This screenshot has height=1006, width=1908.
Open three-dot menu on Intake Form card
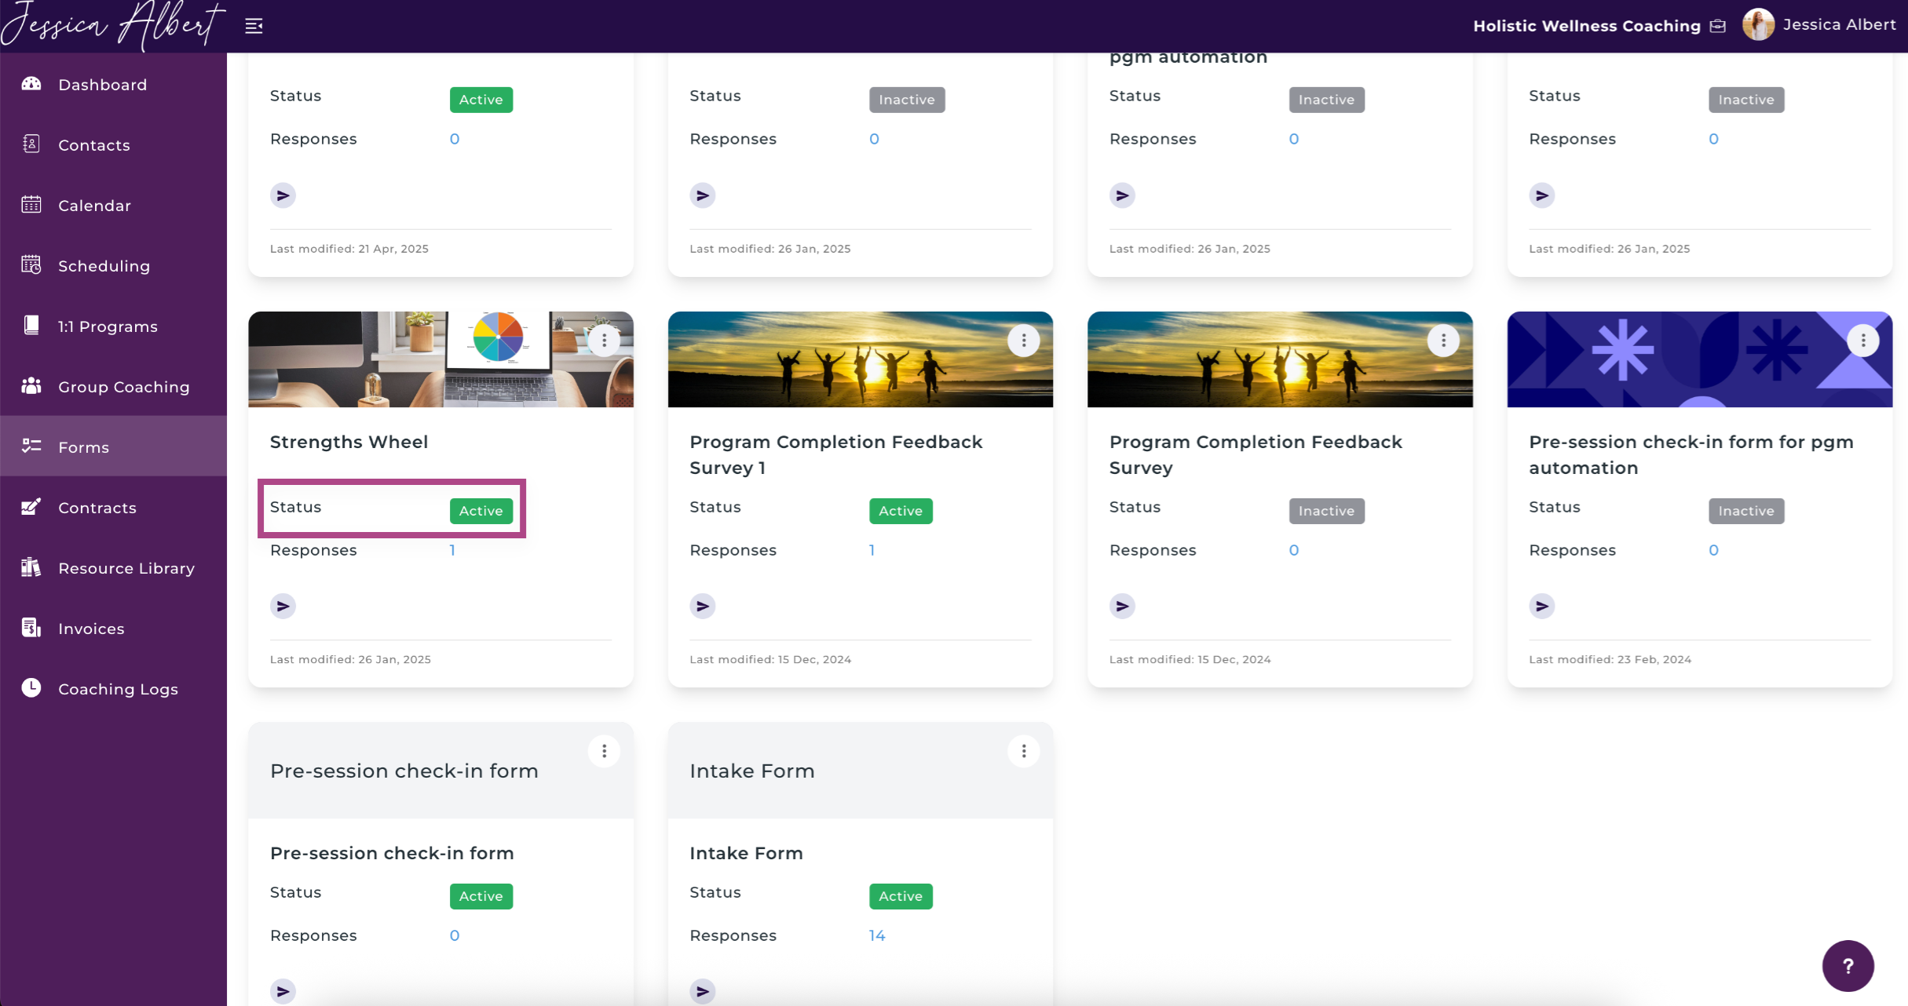tap(1023, 751)
